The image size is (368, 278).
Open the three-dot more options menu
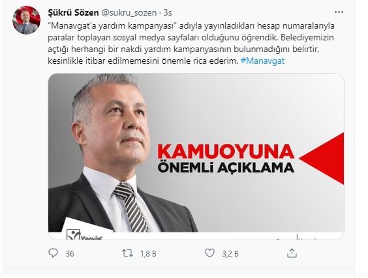coord(339,12)
